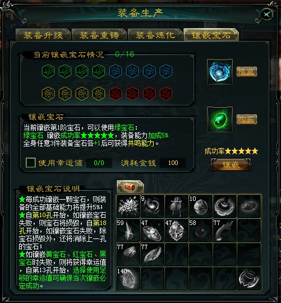Click the blue equipment icon beside 预览

click(220, 72)
